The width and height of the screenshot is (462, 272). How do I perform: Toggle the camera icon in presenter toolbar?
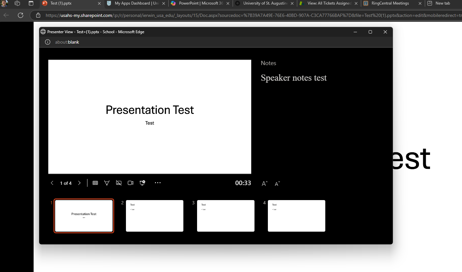[131, 183]
